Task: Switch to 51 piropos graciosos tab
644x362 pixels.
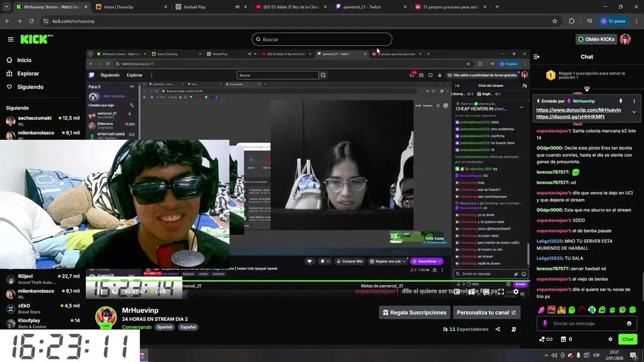Action: (450, 7)
